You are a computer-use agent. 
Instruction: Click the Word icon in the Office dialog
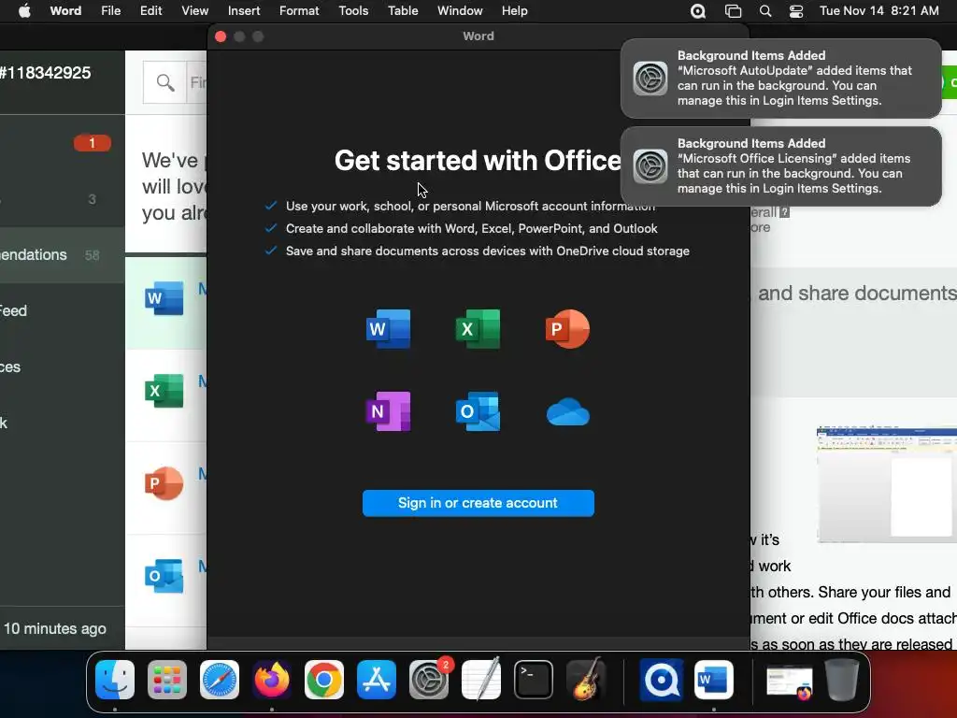point(388,329)
